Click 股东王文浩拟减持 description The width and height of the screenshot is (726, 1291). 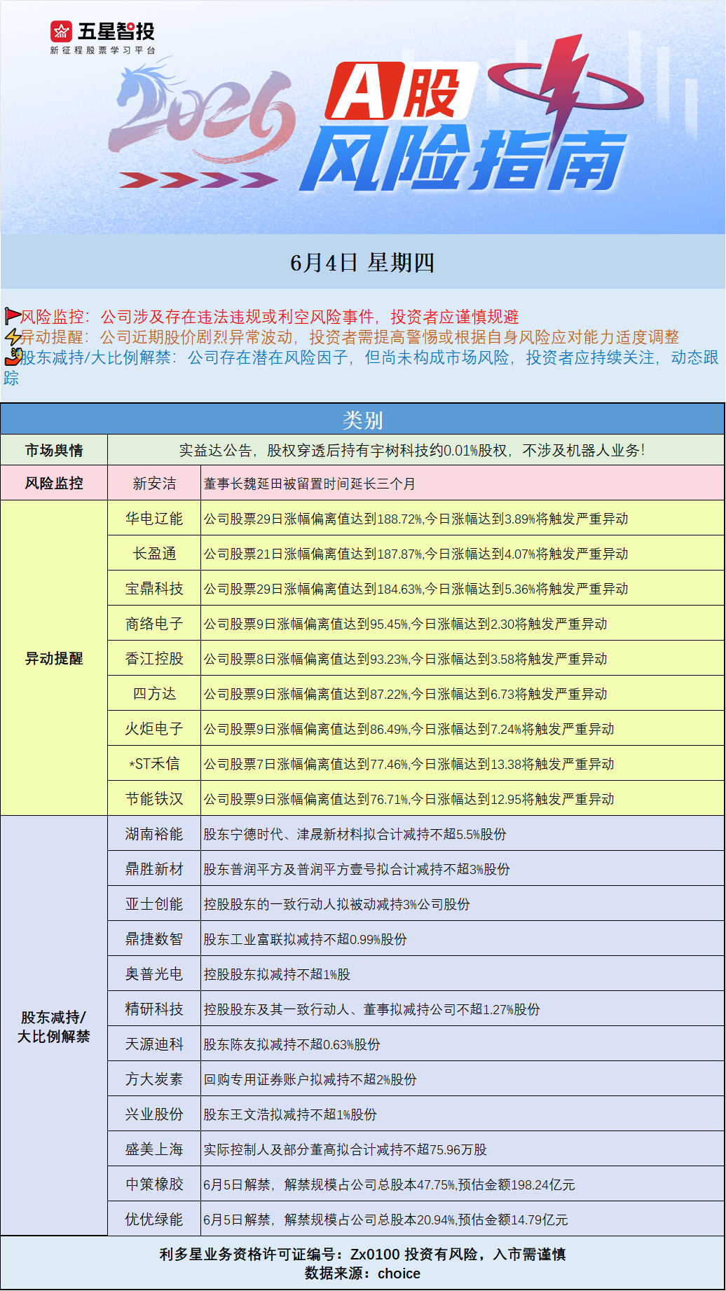point(290,1114)
